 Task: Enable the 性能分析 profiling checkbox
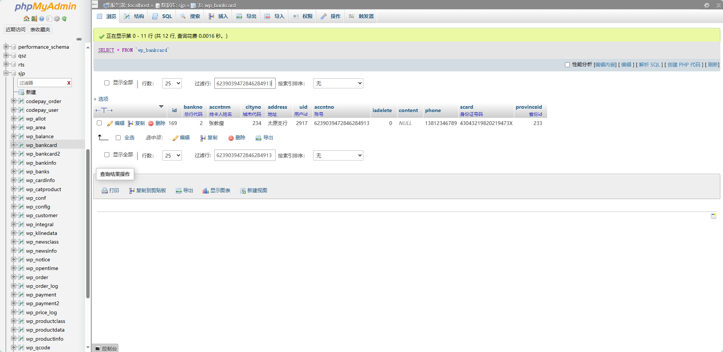click(x=567, y=65)
